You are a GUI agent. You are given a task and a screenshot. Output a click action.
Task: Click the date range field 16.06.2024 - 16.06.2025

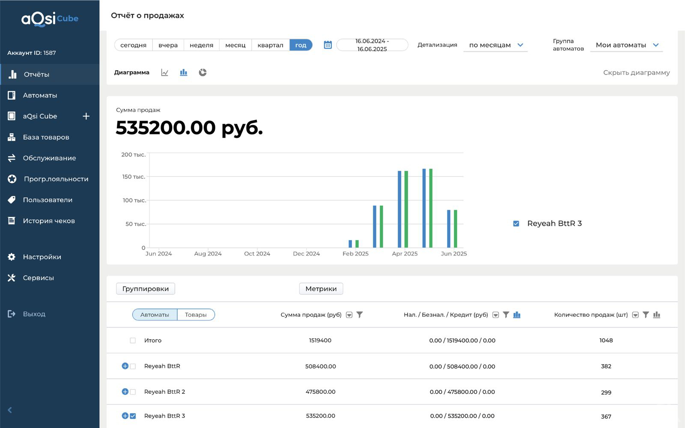[372, 45]
